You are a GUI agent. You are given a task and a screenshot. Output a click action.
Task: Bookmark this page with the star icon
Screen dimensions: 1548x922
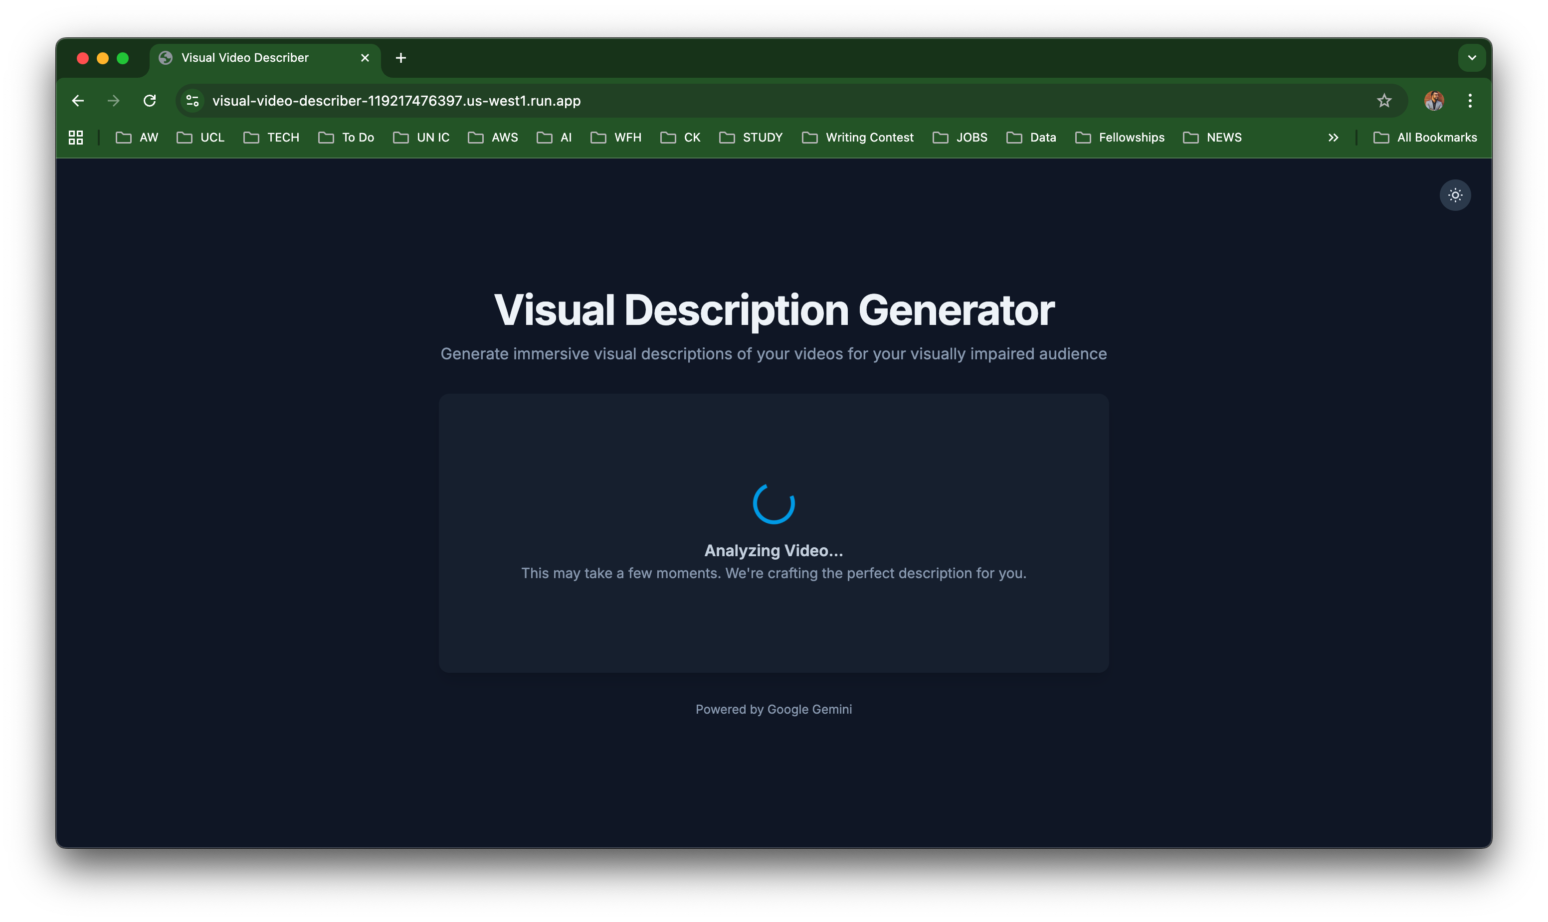click(x=1384, y=101)
